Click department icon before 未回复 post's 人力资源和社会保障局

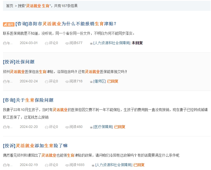tap(91, 43)
